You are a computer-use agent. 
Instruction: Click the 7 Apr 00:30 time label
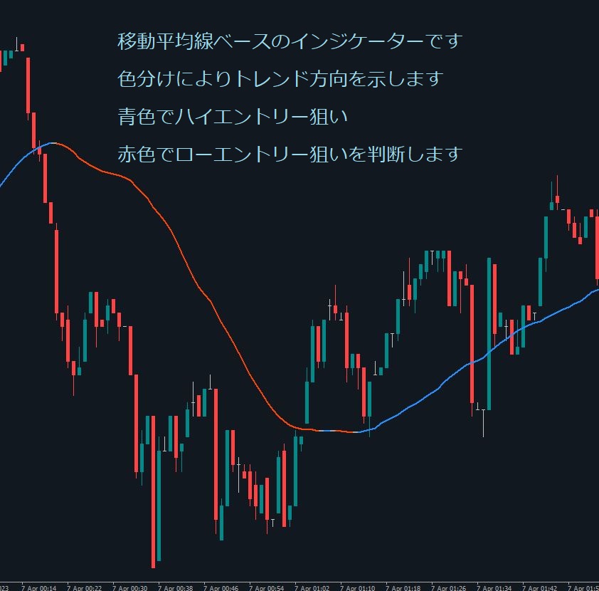130,588
